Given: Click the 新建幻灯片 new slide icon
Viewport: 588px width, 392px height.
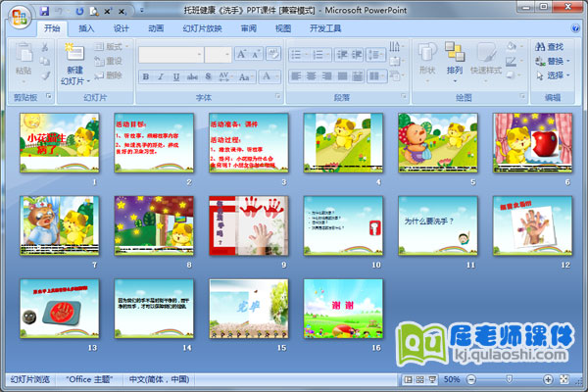Looking at the screenshot, I should 74,52.
